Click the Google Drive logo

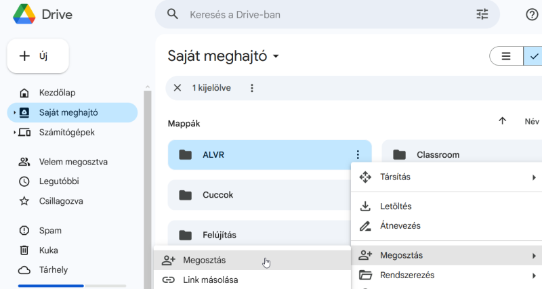pos(24,14)
